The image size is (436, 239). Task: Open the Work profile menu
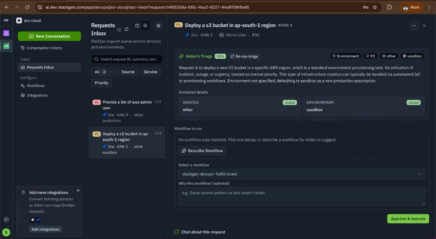point(411,7)
